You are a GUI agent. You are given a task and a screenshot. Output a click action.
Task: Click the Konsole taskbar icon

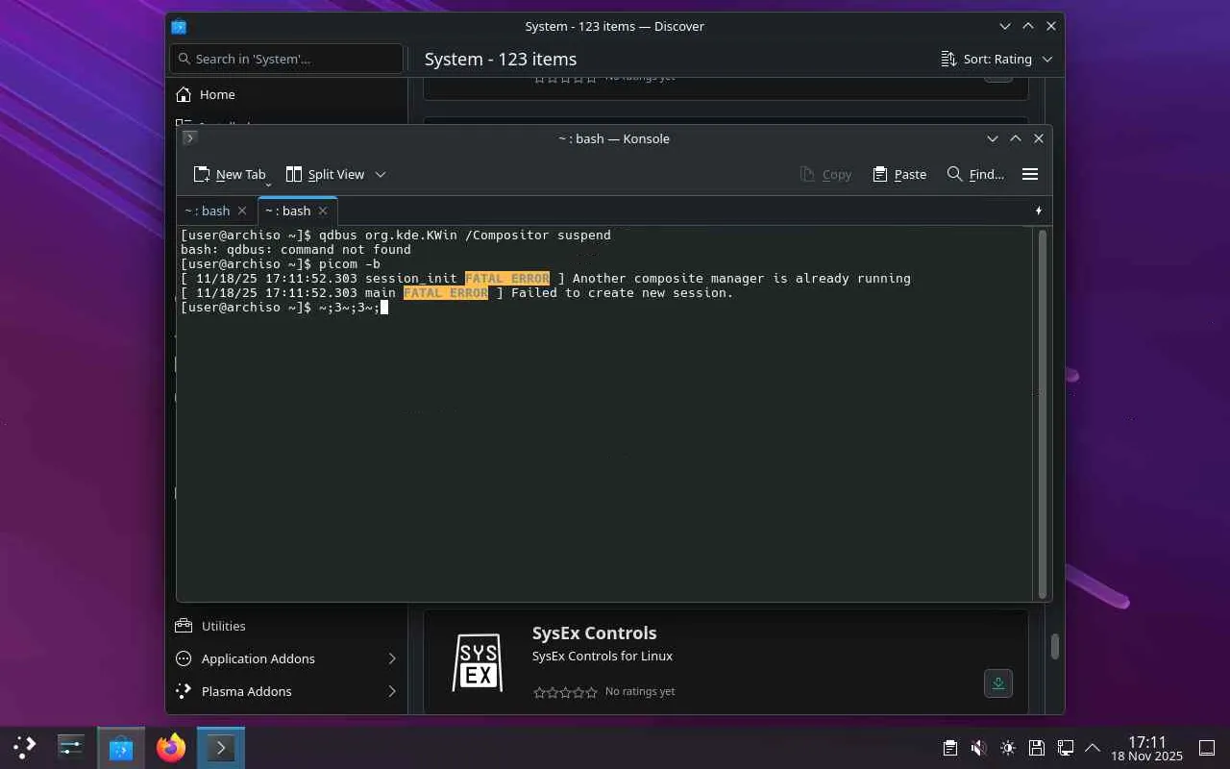pyautogui.click(x=221, y=747)
